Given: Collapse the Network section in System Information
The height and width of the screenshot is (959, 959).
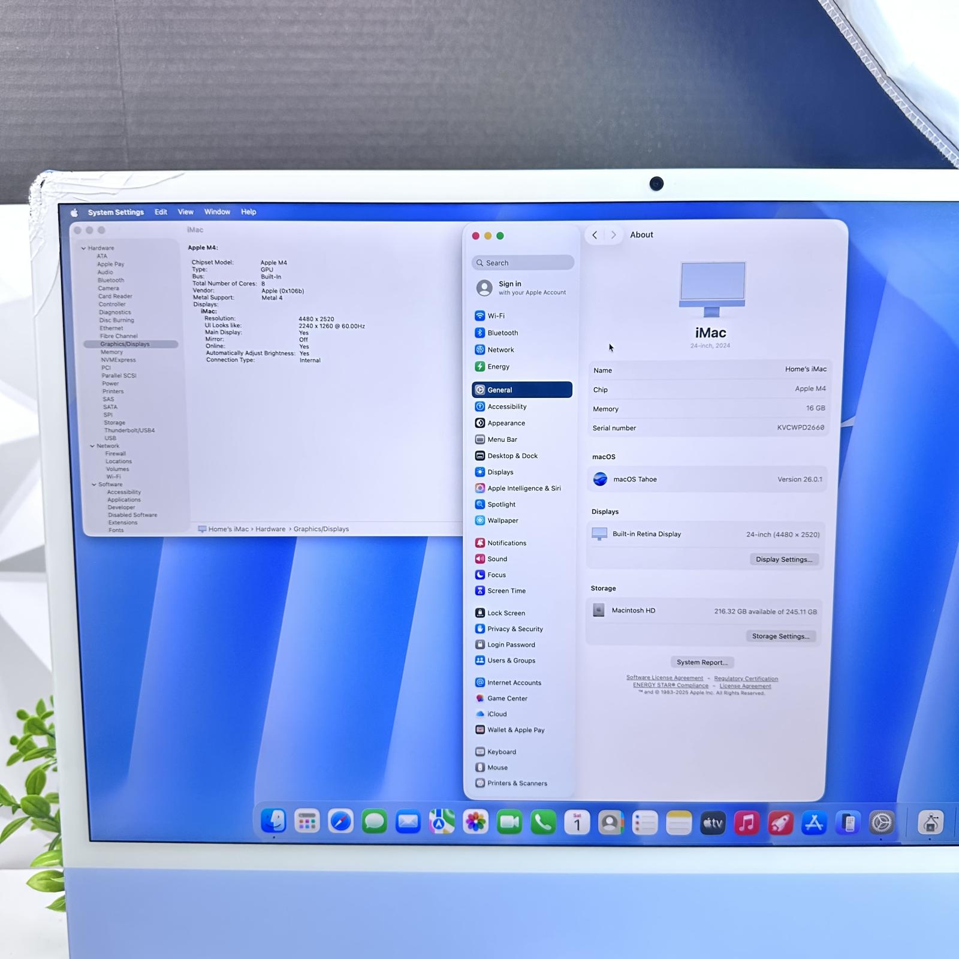Looking at the screenshot, I should click(92, 445).
